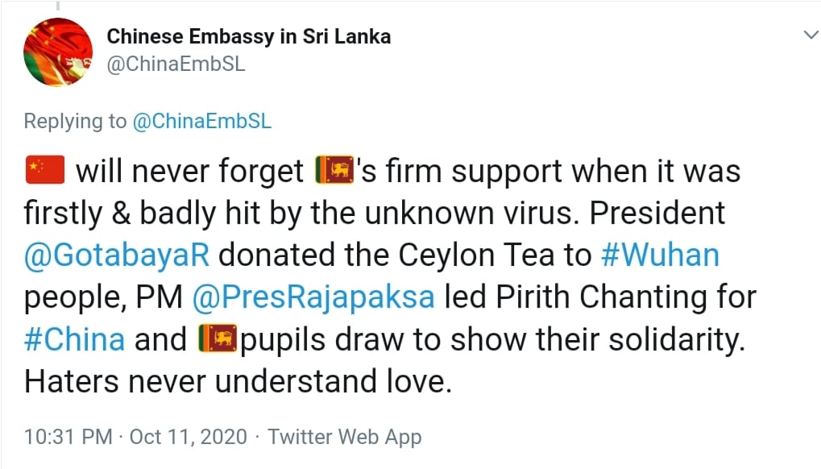Click the Oct 11, 2020 date
Viewport: 821px width, 469px height.
(188, 437)
